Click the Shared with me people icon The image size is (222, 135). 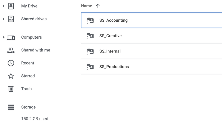coord(11,50)
